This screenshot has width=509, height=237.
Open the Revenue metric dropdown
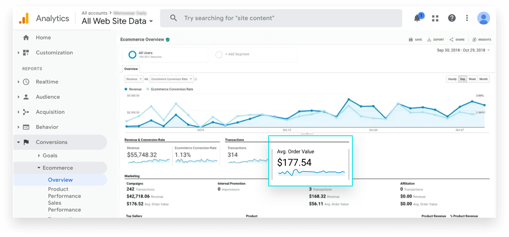pyautogui.click(x=134, y=79)
